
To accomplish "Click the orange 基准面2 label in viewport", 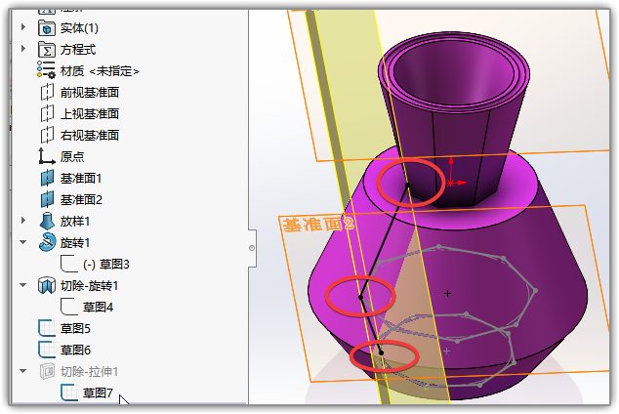I will 318,225.
